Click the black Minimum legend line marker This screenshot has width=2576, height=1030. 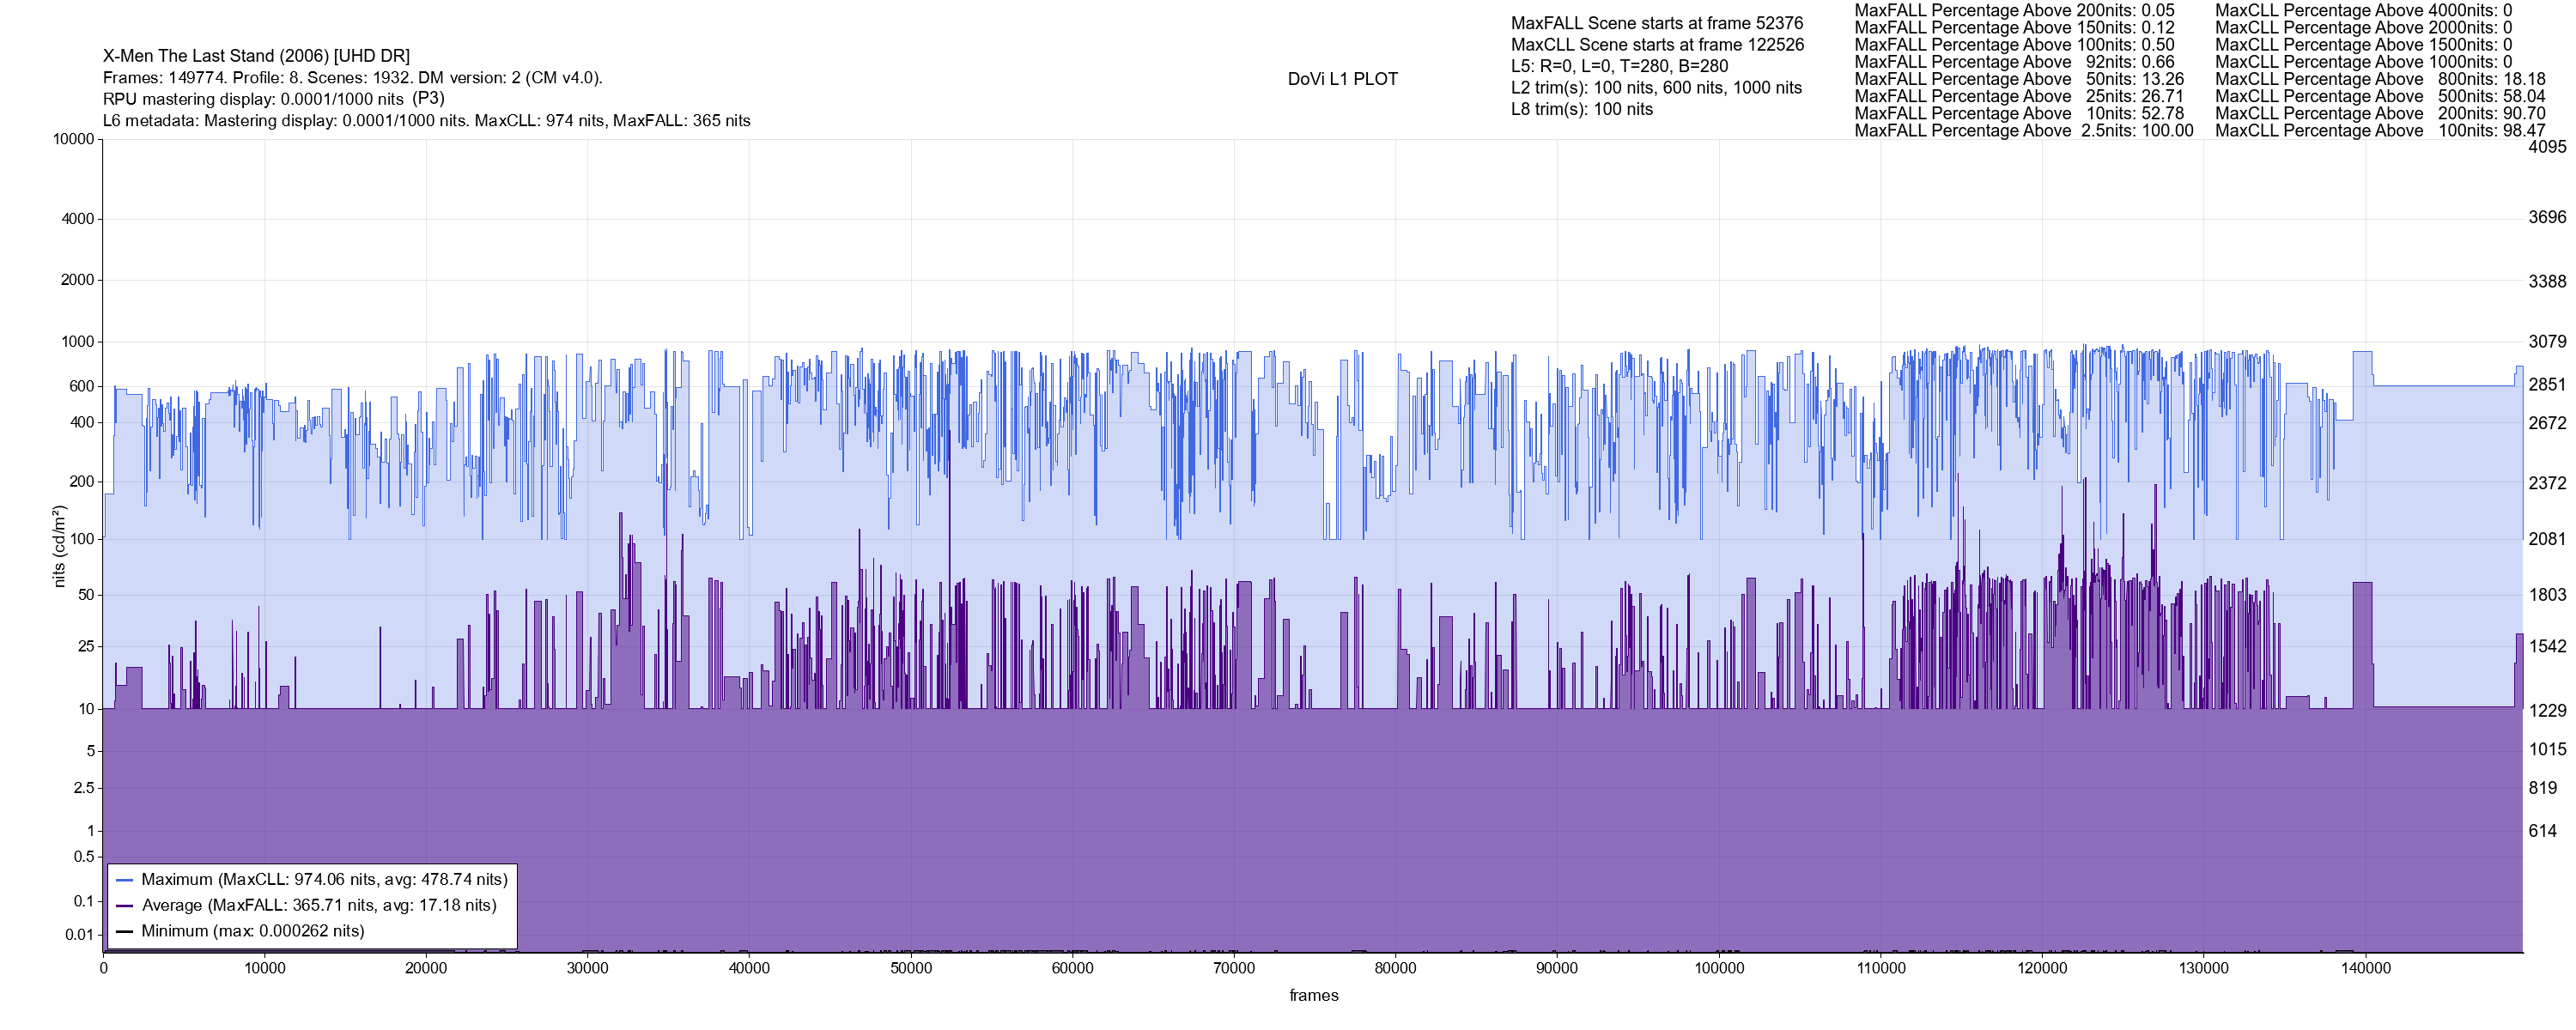pos(125,932)
